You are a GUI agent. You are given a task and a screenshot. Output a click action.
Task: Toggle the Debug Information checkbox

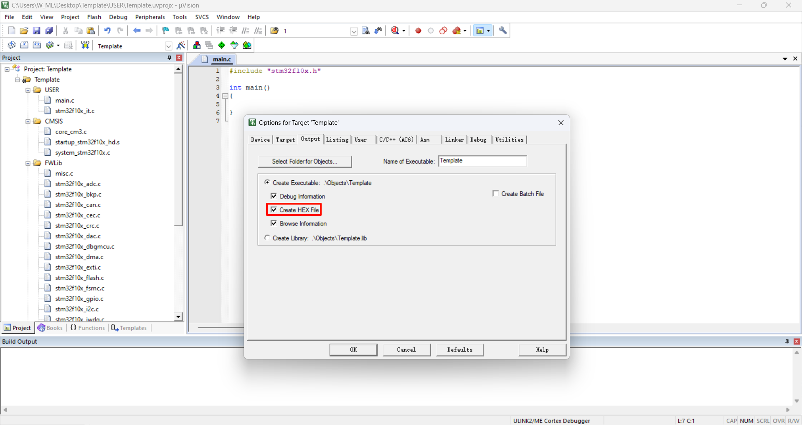click(x=274, y=196)
